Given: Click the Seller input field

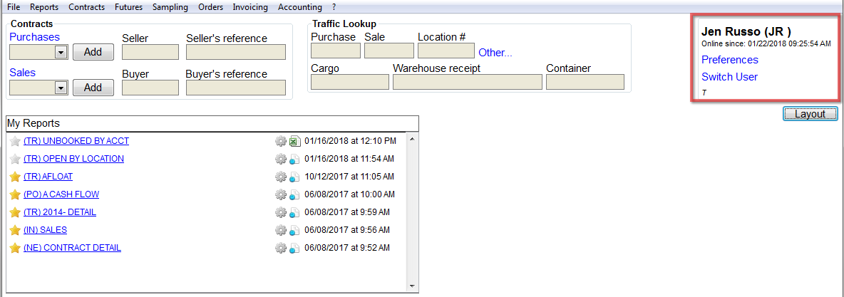Looking at the screenshot, I should (150, 52).
